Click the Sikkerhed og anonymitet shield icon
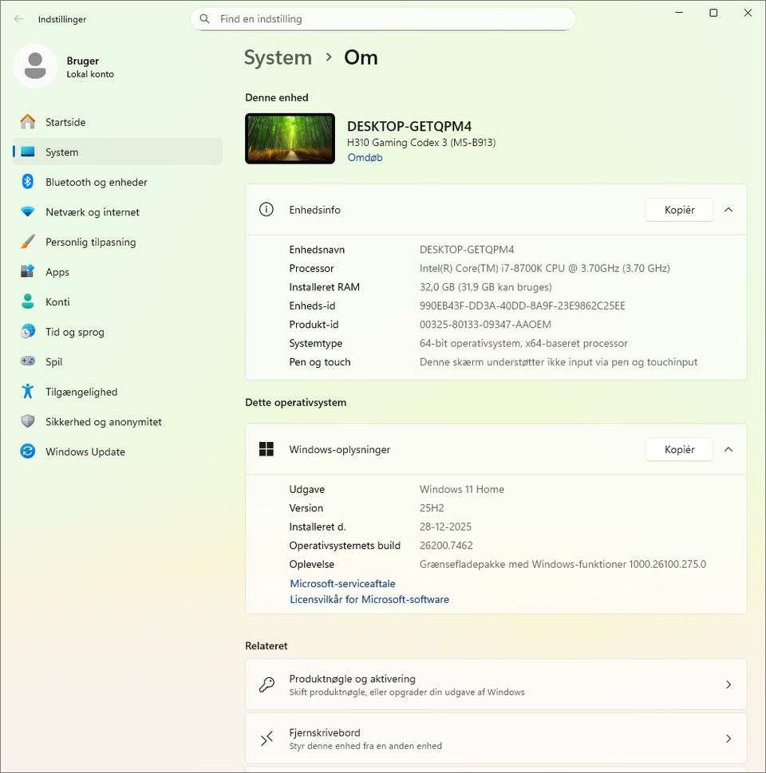Screen dimensions: 766x773 28,421
